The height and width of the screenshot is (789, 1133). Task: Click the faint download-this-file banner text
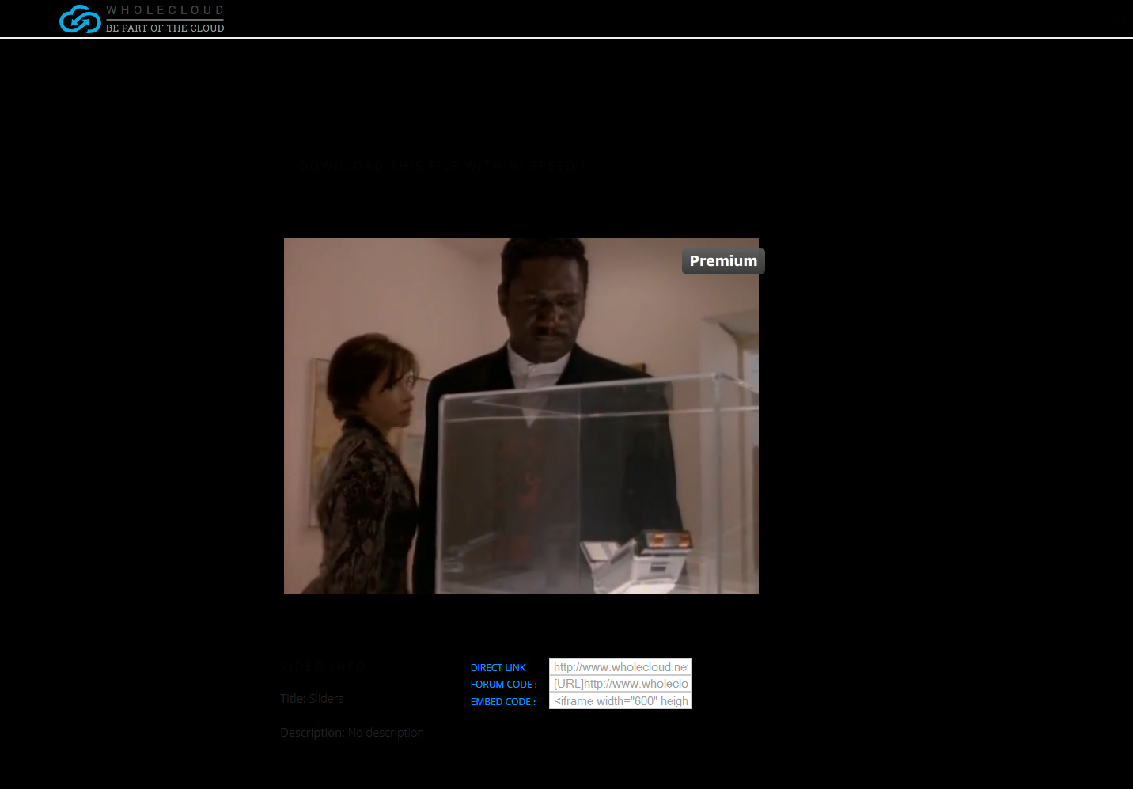pyautogui.click(x=443, y=166)
